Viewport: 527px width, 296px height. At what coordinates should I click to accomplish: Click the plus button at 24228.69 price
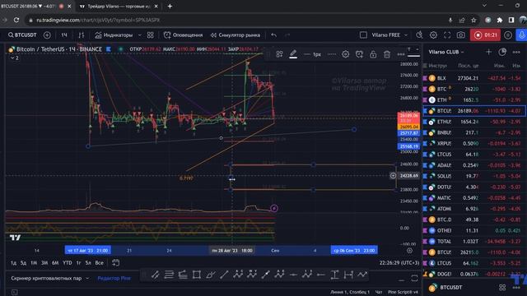point(393,175)
